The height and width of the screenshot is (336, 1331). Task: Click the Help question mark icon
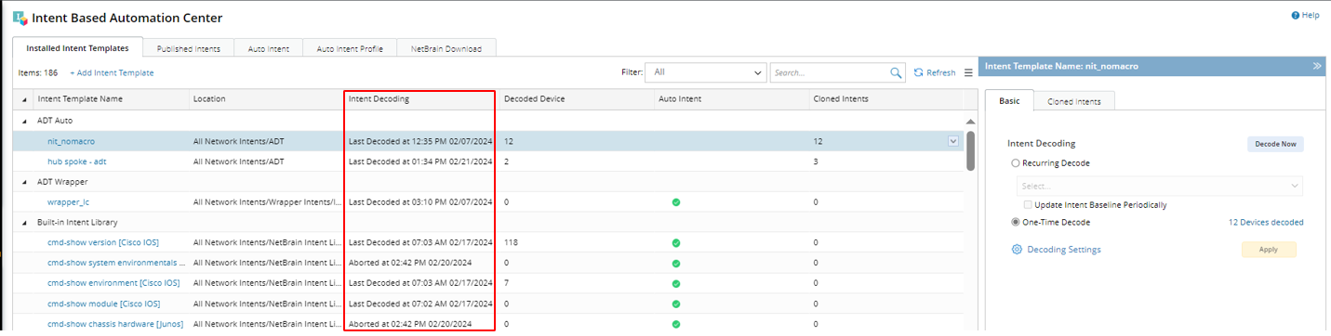[x=1295, y=15]
